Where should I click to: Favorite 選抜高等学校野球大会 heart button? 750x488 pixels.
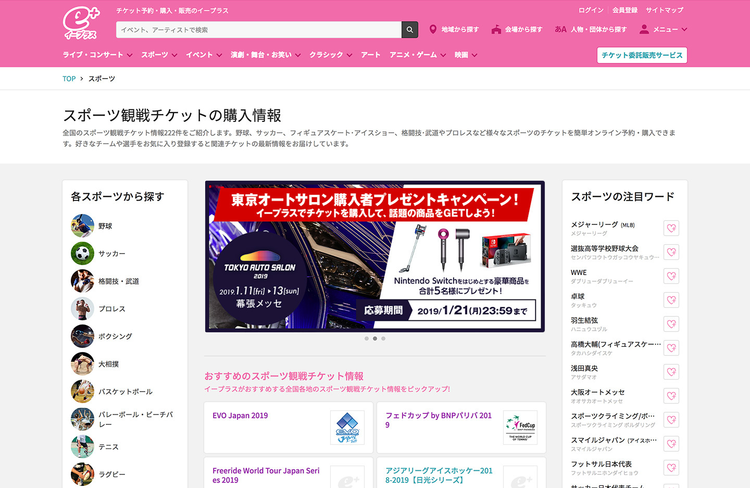click(671, 252)
